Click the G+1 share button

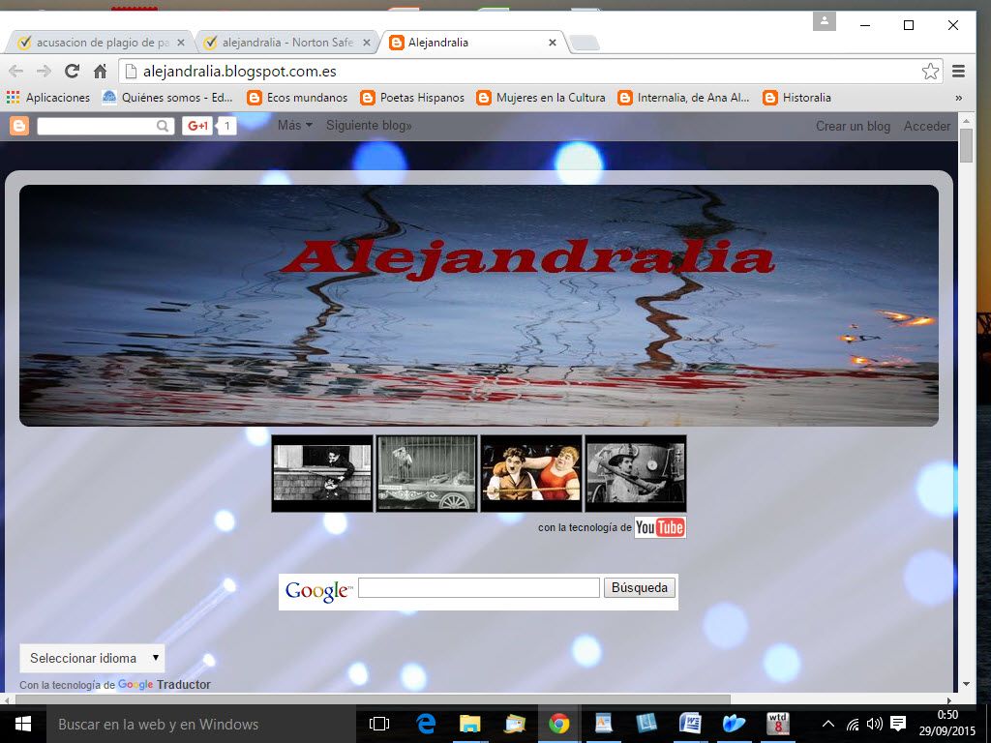197,126
